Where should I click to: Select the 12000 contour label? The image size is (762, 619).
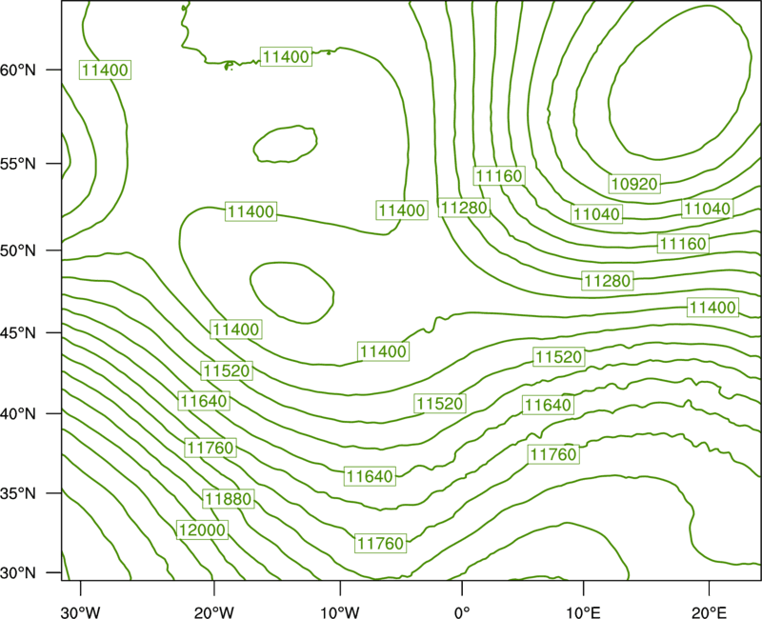pos(202,529)
